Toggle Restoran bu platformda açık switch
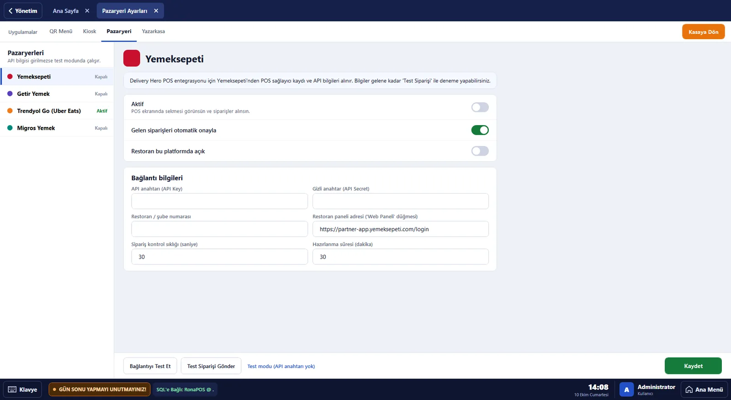This screenshot has height=400, width=731. click(x=480, y=151)
